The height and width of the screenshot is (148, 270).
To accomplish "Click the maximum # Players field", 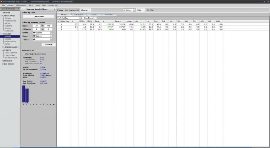I will [x=48, y=29].
